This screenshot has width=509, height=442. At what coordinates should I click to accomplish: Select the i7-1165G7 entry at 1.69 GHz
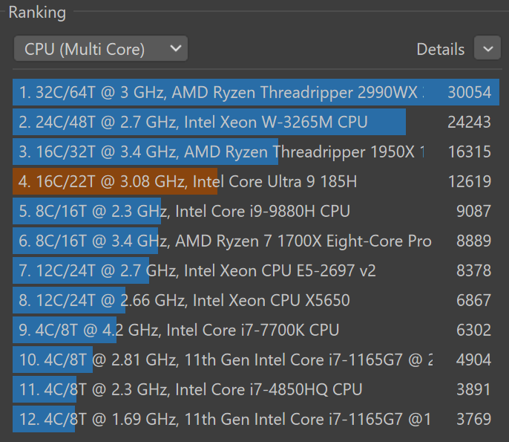223,419
